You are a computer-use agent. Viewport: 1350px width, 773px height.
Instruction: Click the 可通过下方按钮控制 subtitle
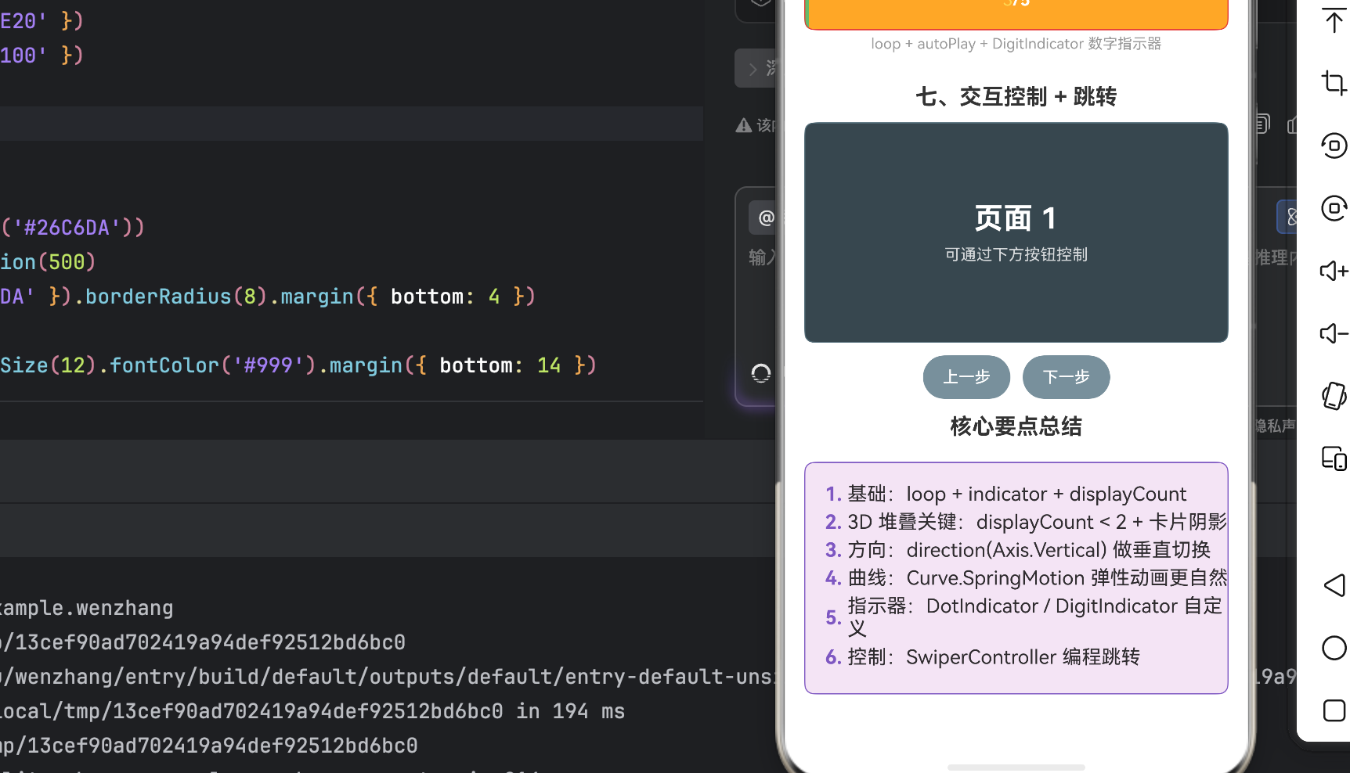point(1016,254)
